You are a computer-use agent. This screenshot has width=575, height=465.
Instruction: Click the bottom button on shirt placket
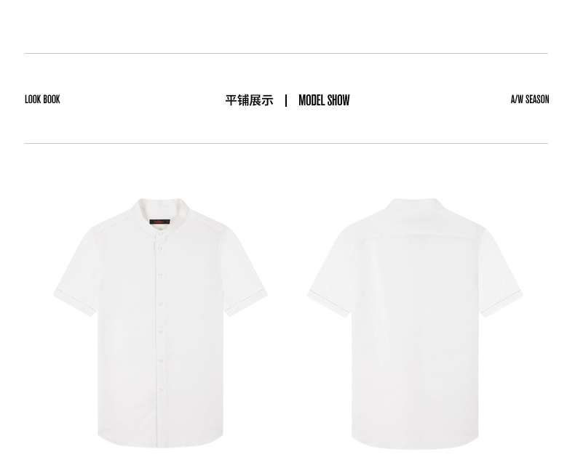(162, 389)
